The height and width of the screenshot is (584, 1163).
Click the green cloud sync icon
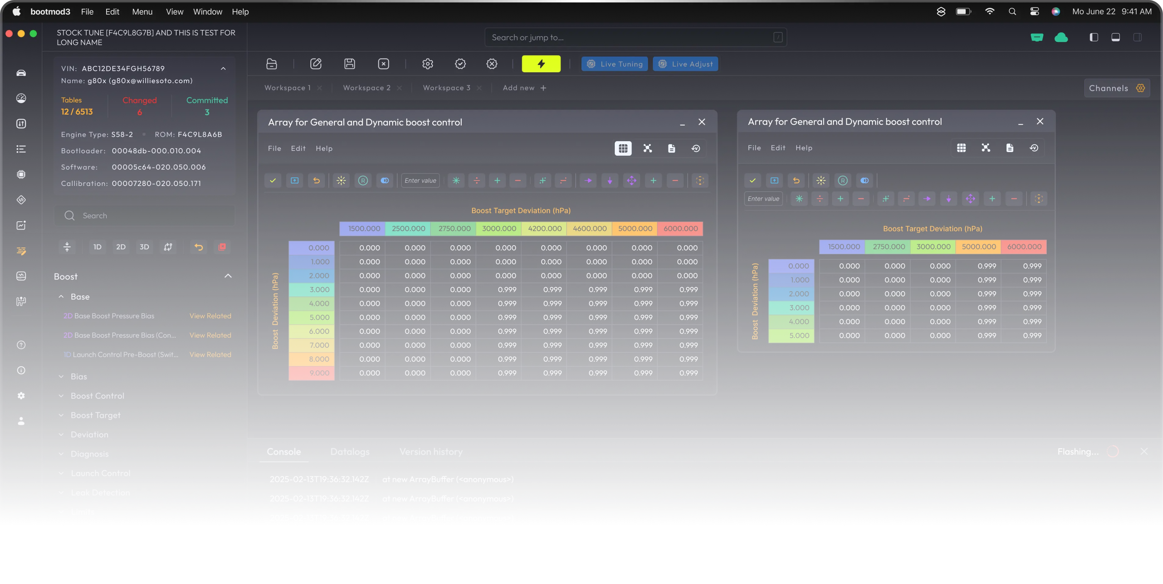(x=1061, y=37)
